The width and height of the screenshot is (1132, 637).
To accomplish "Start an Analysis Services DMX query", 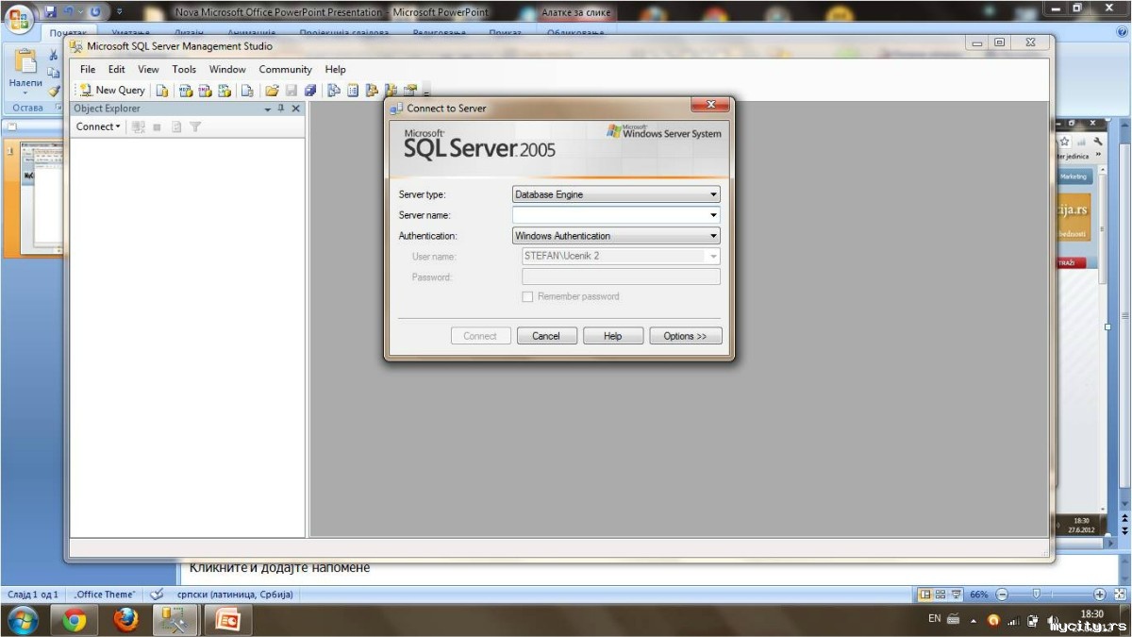I will 205,91.
